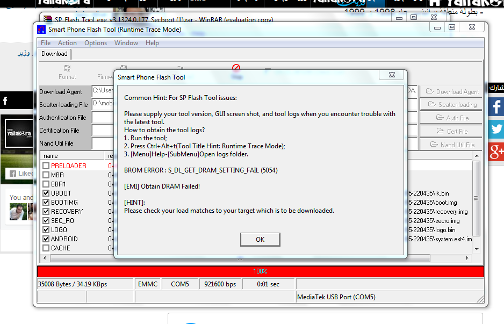This screenshot has width=504, height=324.
Task: Click the Auth File browse button
Action: 452,118
